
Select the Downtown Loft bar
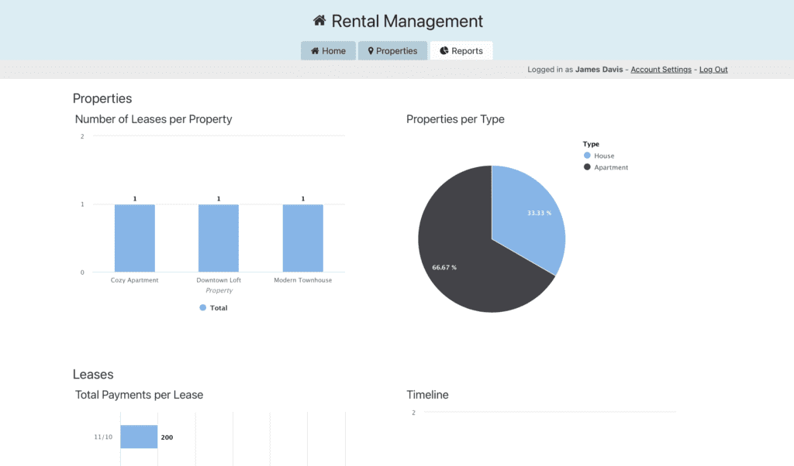[218, 238]
